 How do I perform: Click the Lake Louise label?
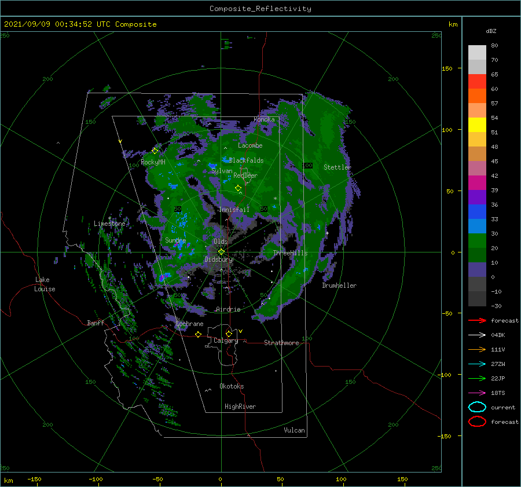coord(45,284)
